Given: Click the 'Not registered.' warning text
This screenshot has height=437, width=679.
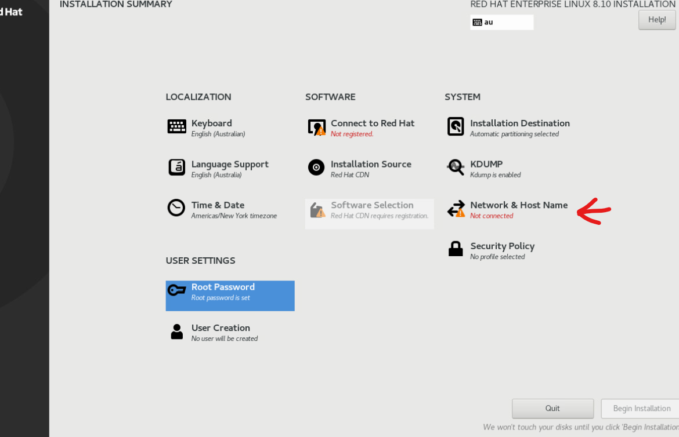Looking at the screenshot, I should tap(352, 134).
